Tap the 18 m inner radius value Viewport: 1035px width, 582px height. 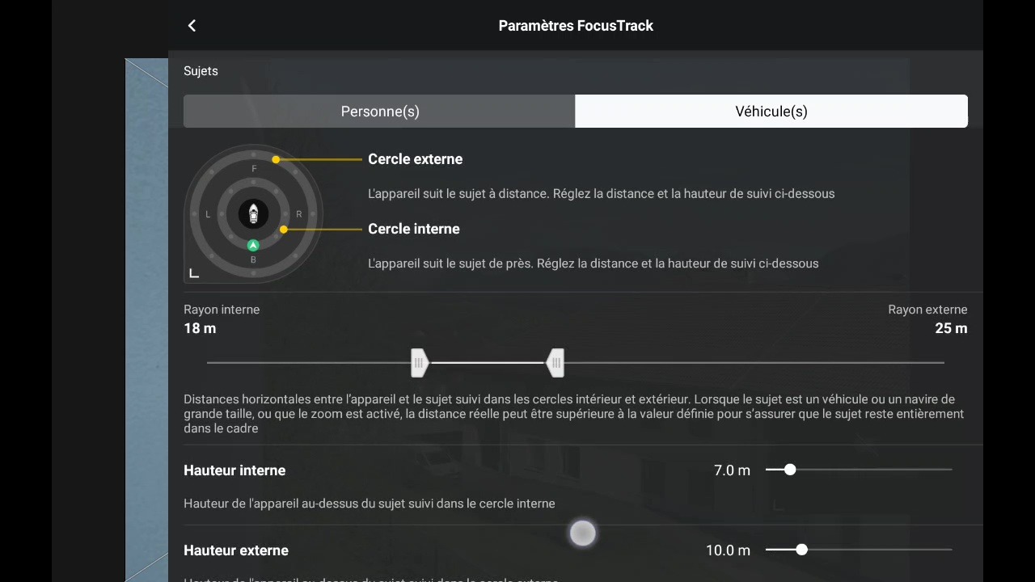pos(200,328)
